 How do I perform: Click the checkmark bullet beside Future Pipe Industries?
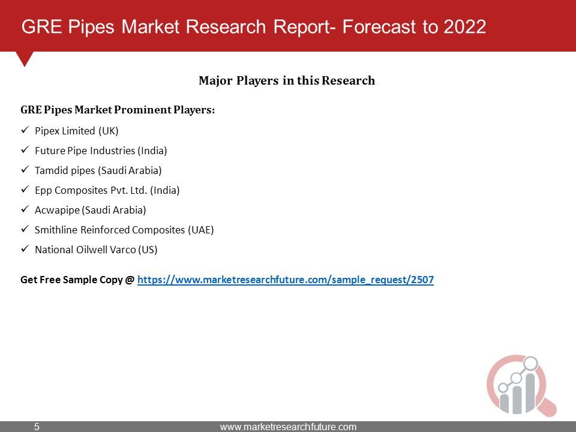click(x=25, y=150)
